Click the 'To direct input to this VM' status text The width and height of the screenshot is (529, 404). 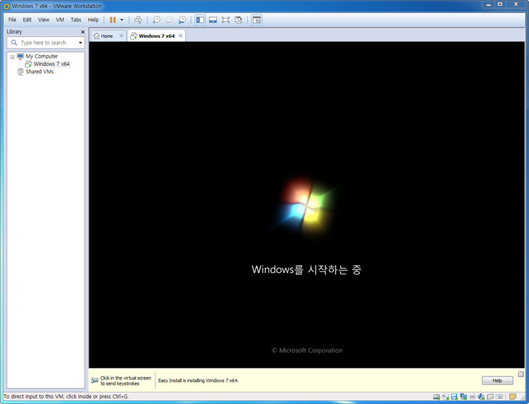click(x=66, y=397)
